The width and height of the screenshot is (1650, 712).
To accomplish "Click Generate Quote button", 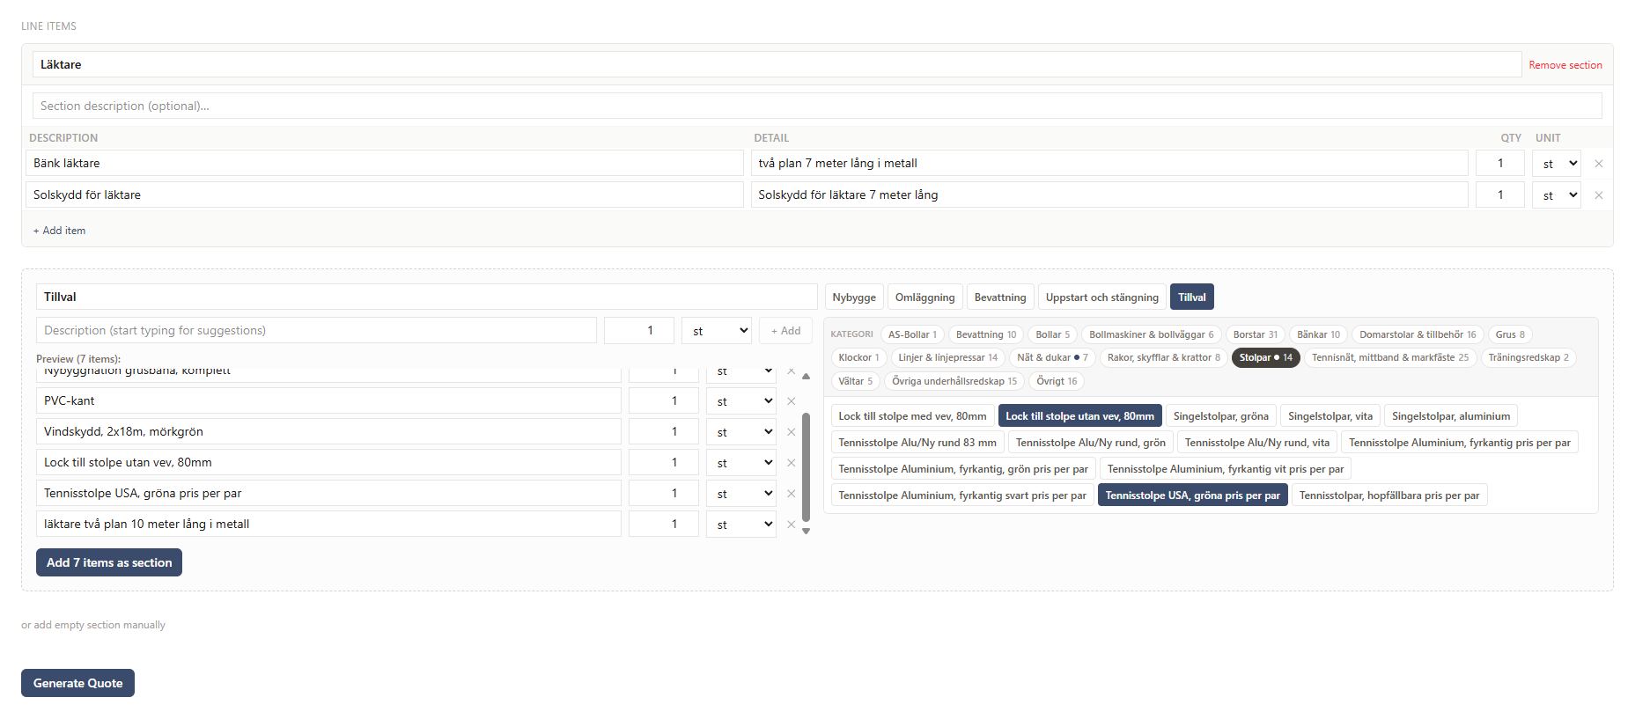I will pos(77,683).
